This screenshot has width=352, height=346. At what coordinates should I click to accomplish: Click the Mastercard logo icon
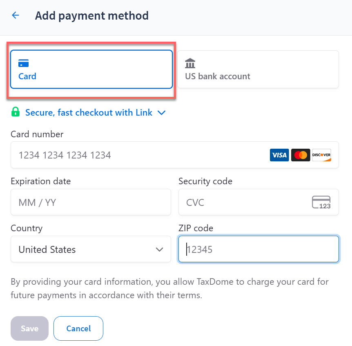(301, 155)
